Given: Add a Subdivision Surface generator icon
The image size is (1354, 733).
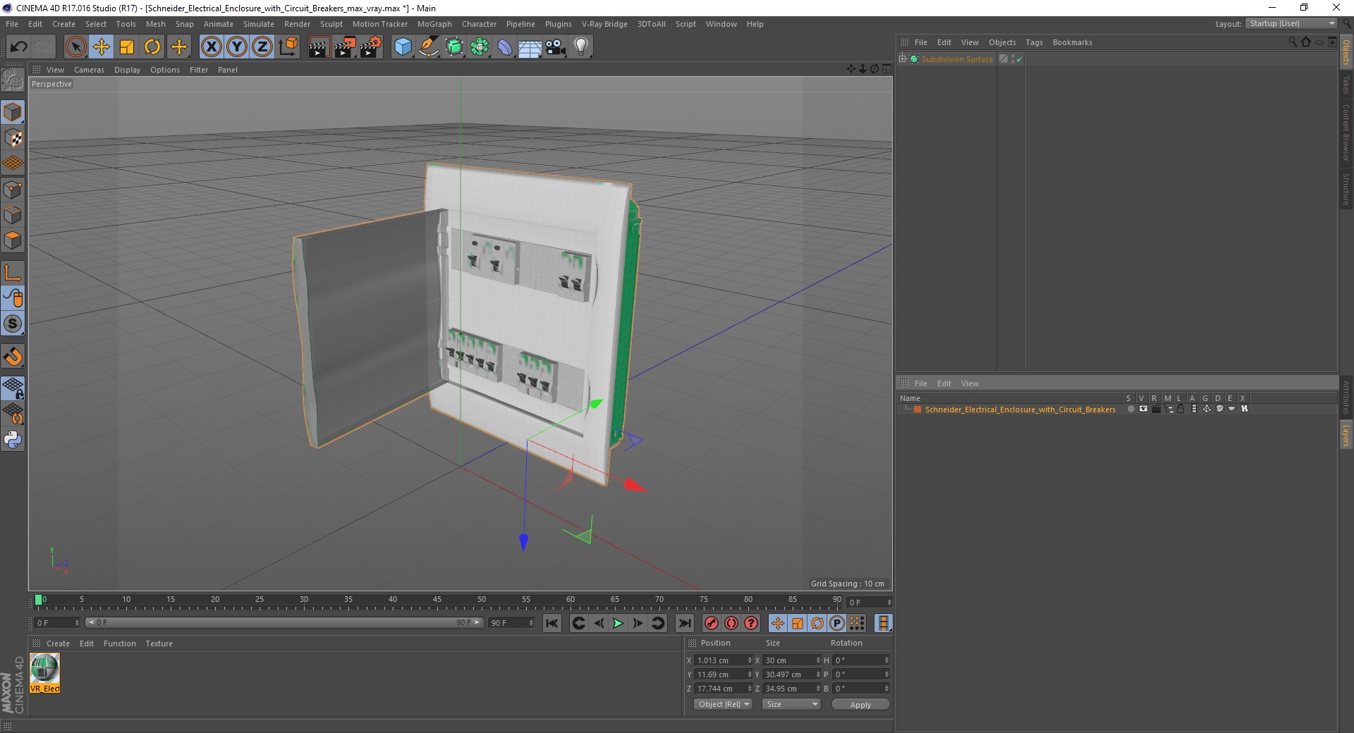Looking at the screenshot, I should (454, 47).
